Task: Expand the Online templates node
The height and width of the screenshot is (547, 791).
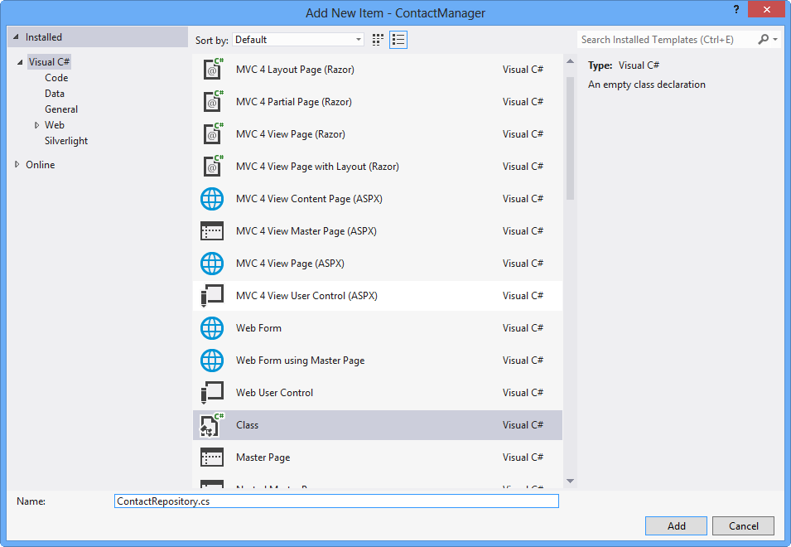Action: tap(17, 164)
